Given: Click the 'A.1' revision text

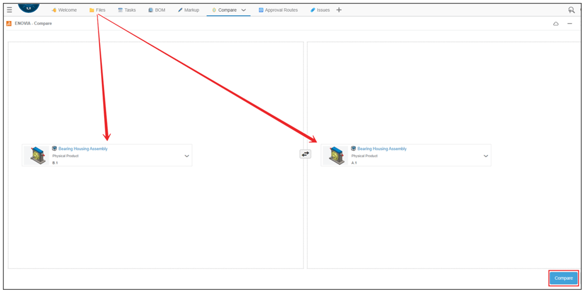Looking at the screenshot, I should 354,162.
